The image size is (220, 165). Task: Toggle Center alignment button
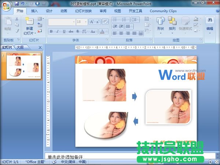(x=121, y=33)
